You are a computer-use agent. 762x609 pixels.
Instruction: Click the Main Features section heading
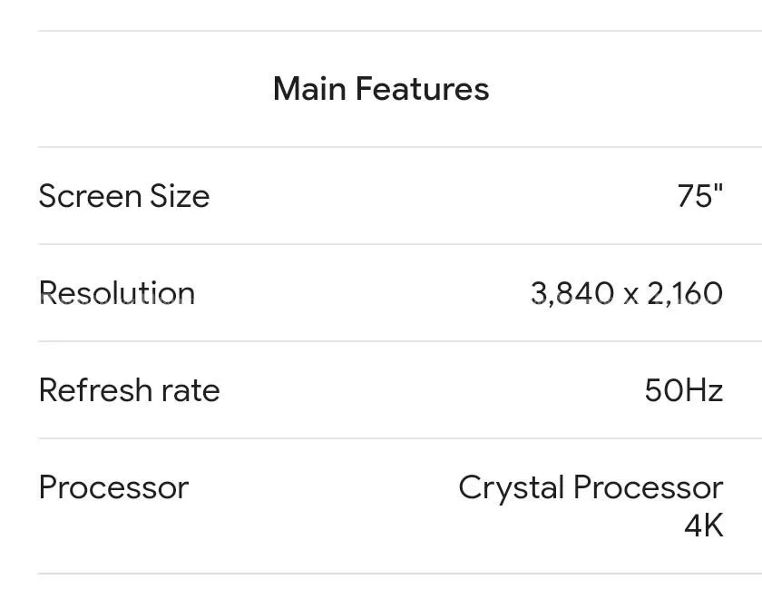[x=381, y=89]
